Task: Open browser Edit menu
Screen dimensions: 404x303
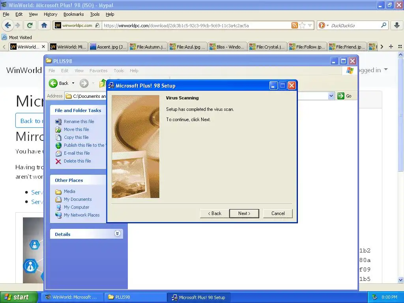Action: tap(19, 14)
